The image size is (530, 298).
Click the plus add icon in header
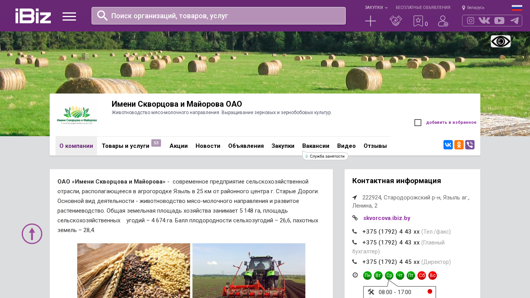(x=371, y=21)
